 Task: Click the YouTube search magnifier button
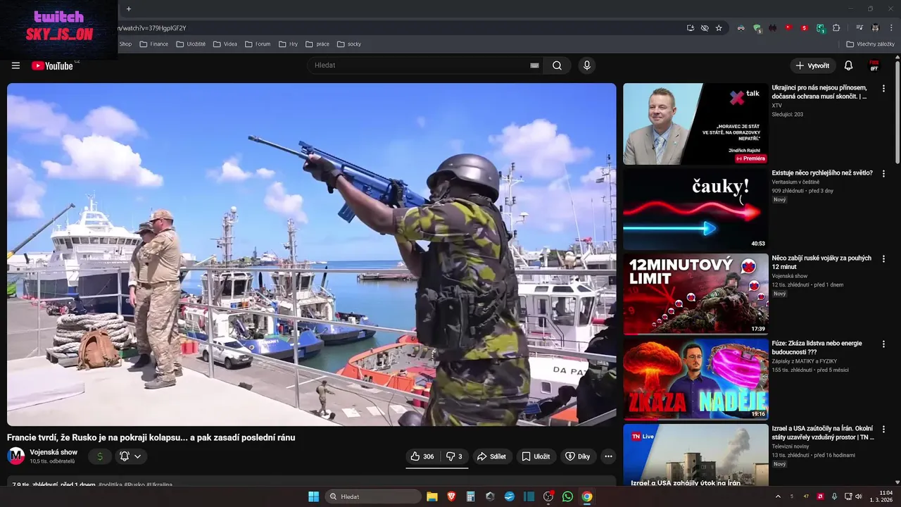point(557,65)
